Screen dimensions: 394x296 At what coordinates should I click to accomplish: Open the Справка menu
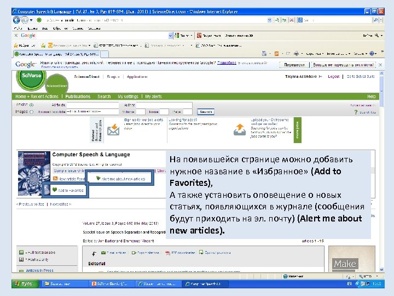click(x=94, y=29)
